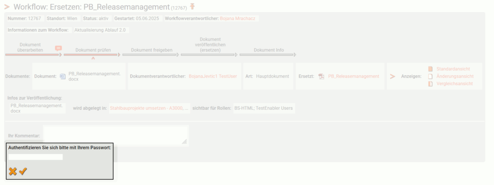Viewport: 494px width, 185px height.
Task: Confirm password with orange checkmark icon
Action: [23, 172]
